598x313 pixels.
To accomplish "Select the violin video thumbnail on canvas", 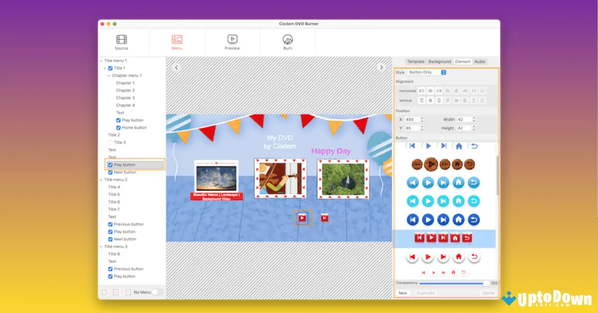I will tap(280, 178).
